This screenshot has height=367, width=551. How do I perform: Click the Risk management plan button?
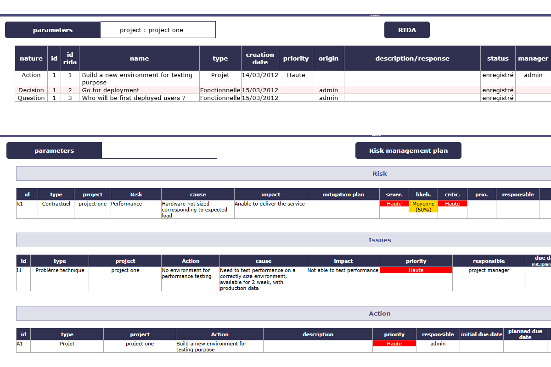click(x=408, y=150)
